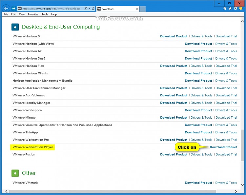The height and width of the screenshot is (195, 246).
Task: Open the Help menu
Action: (54, 14)
